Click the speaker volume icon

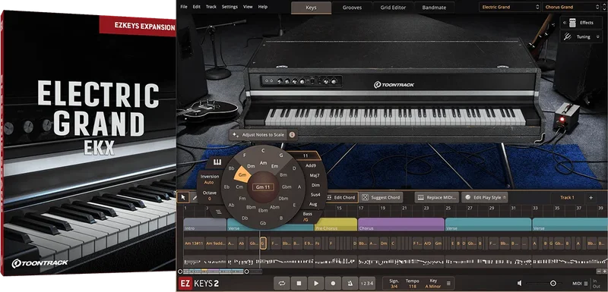click(x=520, y=284)
